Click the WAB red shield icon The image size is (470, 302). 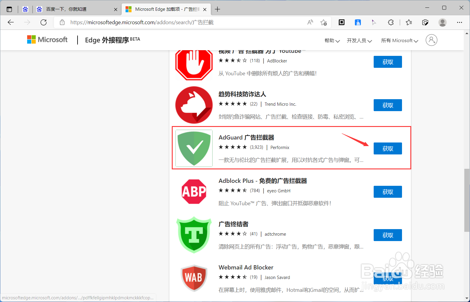click(194, 278)
